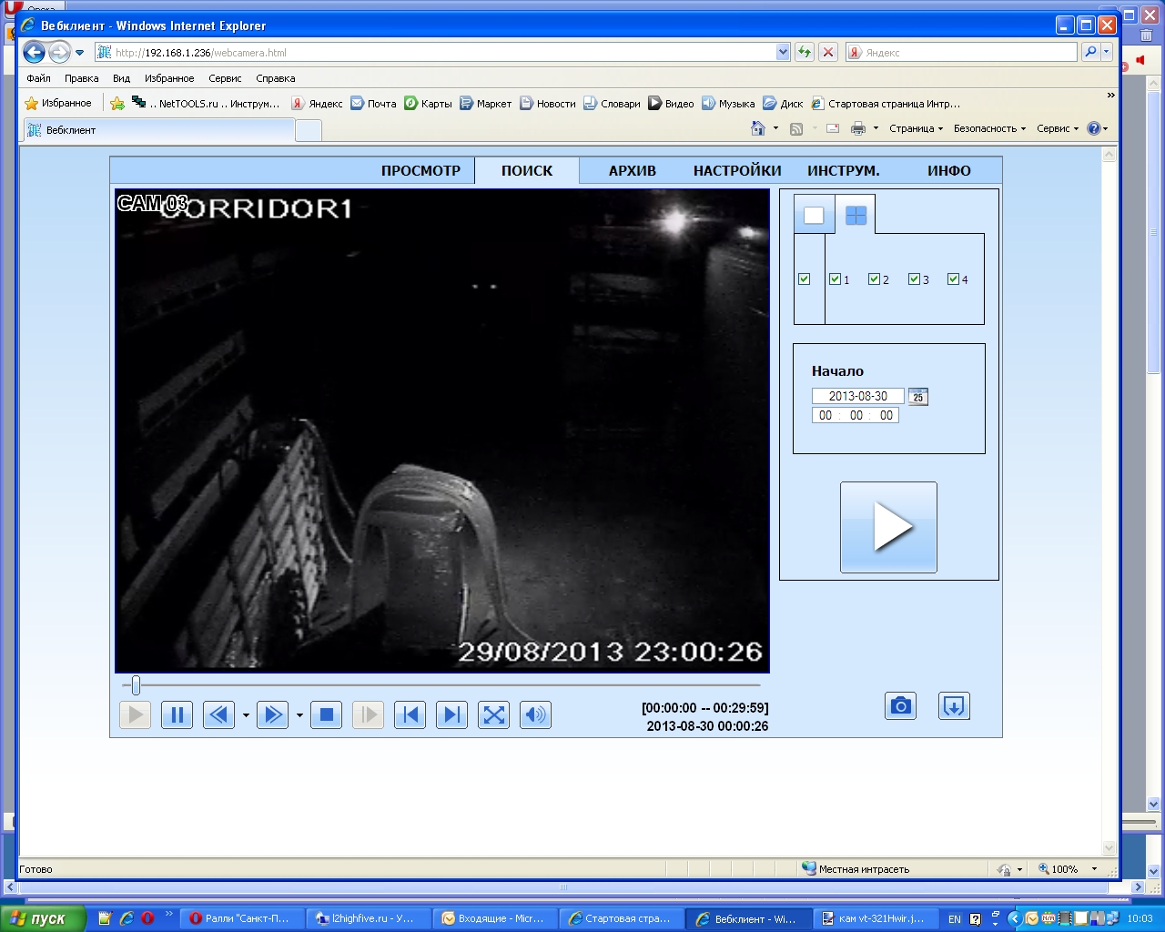Uncheck channel 1 checkbox
1165x932 pixels.
[x=835, y=279]
